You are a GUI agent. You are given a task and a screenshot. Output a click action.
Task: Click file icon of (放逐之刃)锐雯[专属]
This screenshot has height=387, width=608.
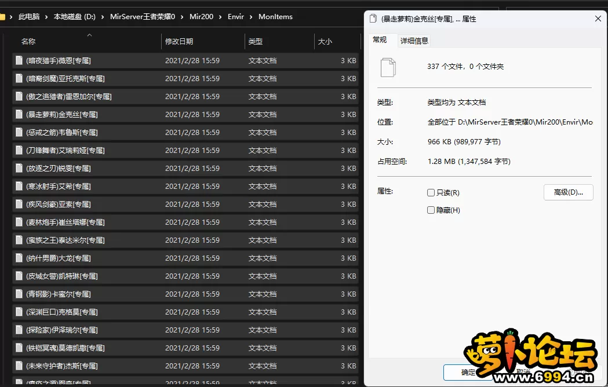[x=19, y=168]
